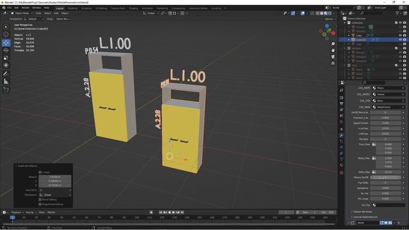The height and width of the screenshot is (230, 409).
Task: Switch perspective/orthographic grid icon
Action: (x=333, y=63)
